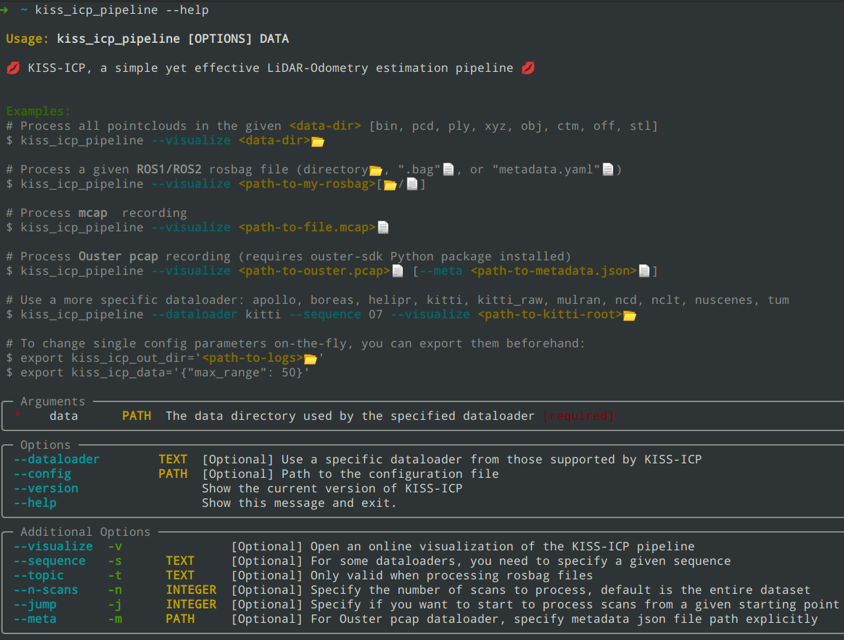This screenshot has width=844, height=640.
Task: Click the "data" argument name
Action: click(x=64, y=416)
